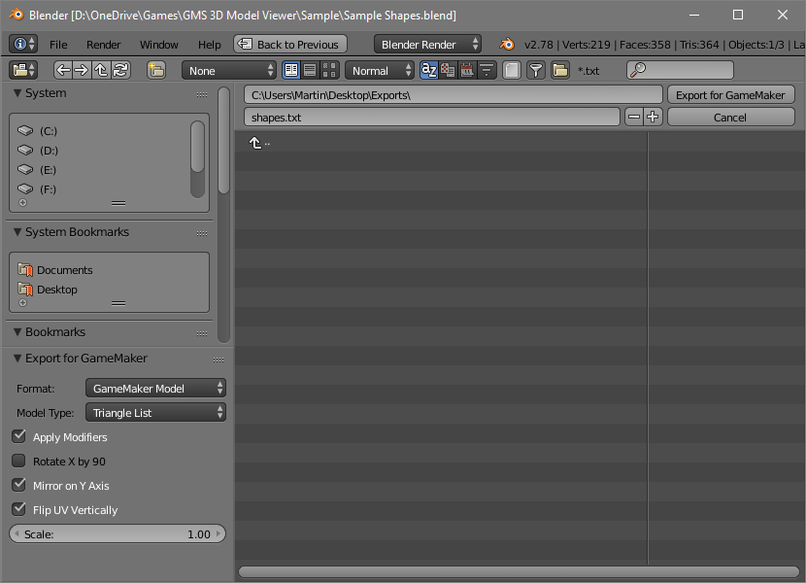
Task: Uncheck Apply Modifiers
Action: point(19,436)
